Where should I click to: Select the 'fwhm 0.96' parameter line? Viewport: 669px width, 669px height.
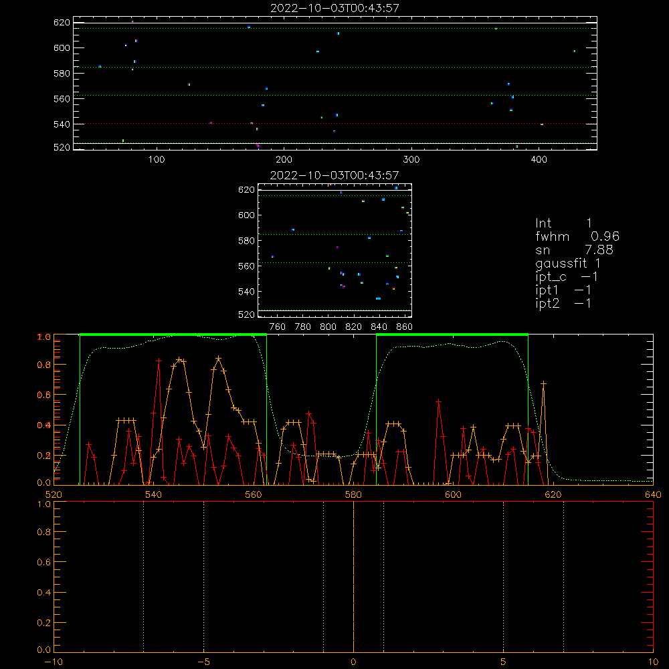coord(577,236)
